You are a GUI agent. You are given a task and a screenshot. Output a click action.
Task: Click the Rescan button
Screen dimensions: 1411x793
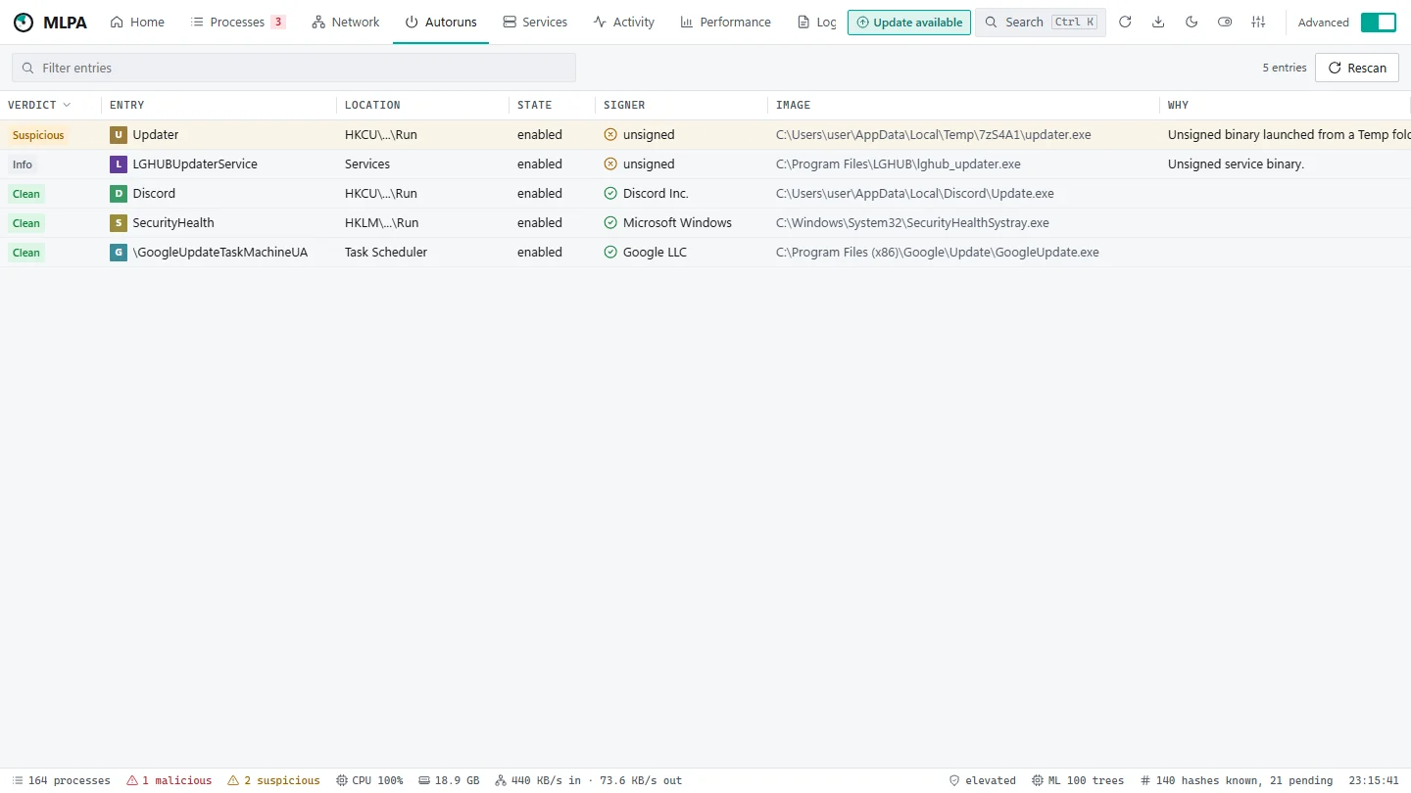click(x=1357, y=68)
